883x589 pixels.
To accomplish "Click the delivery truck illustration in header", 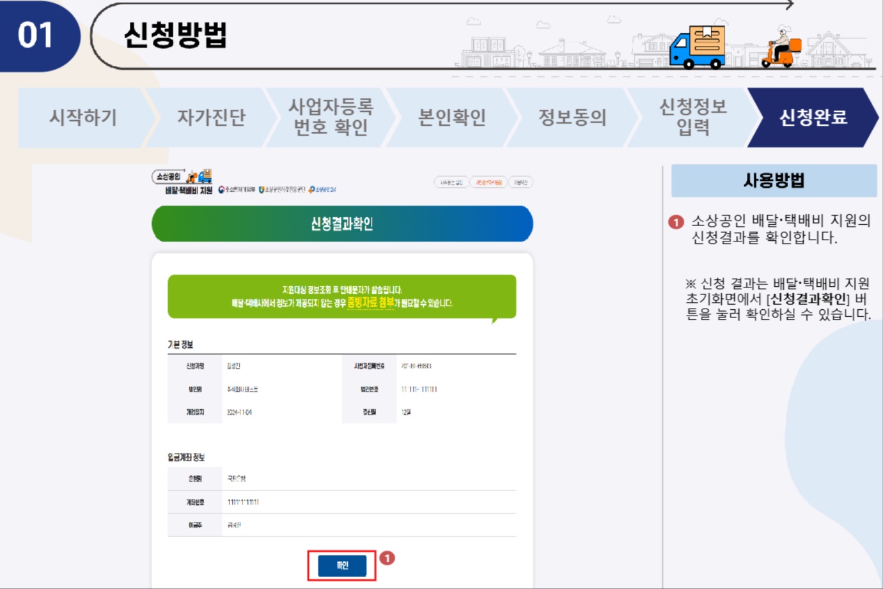I will coord(698,46).
